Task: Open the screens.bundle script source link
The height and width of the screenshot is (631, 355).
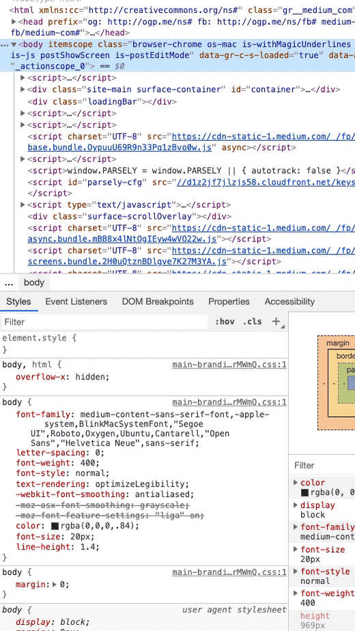Action: coord(127,262)
